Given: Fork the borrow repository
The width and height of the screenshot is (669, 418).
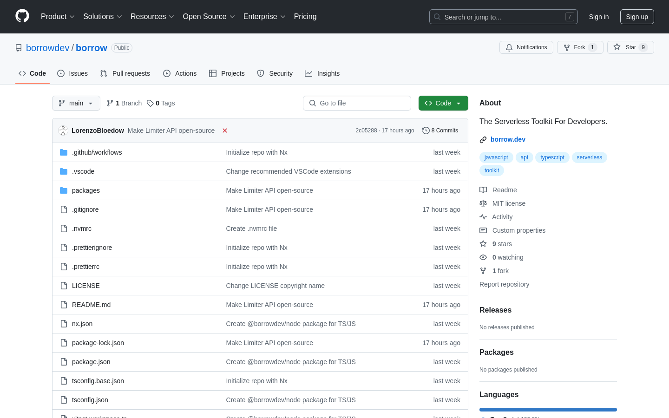Looking at the screenshot, I should (580, 47).
